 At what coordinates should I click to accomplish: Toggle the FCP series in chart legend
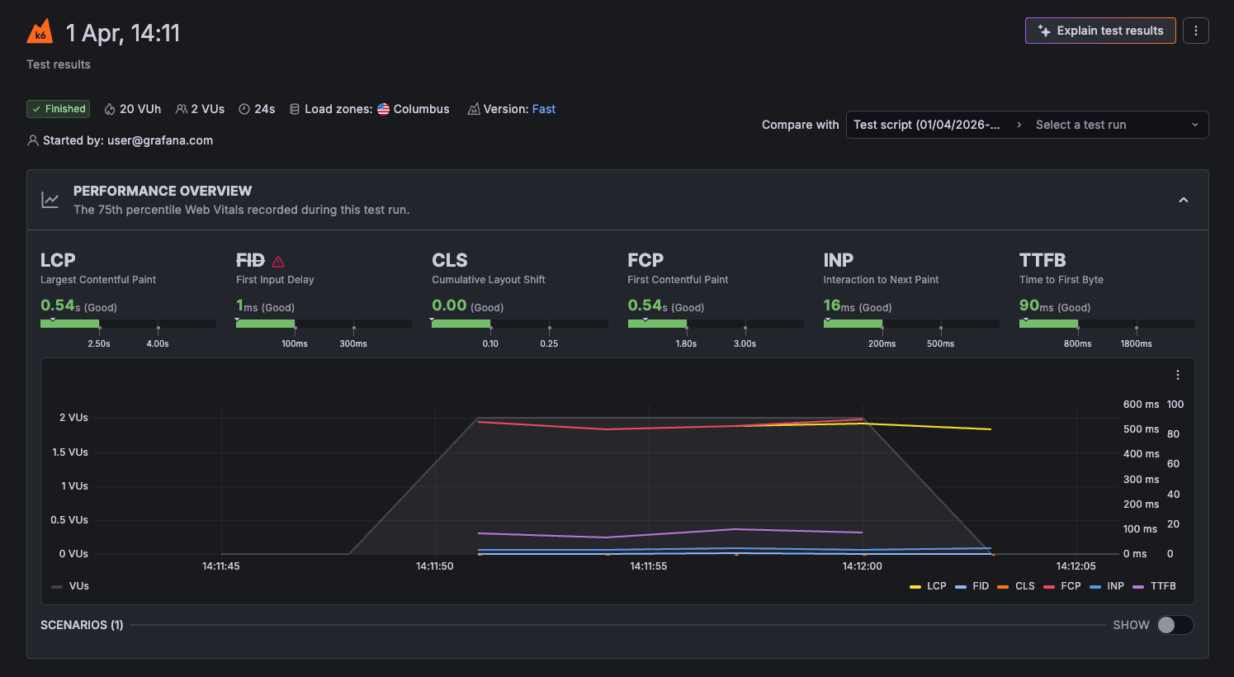tap(1062, 586)
